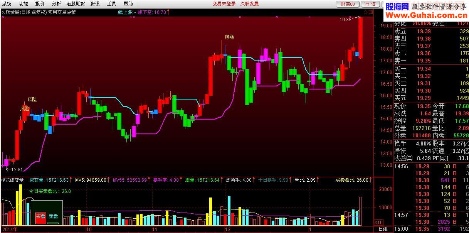Open the 资讯 menu

pyautogui.click(x=95, y=4)
